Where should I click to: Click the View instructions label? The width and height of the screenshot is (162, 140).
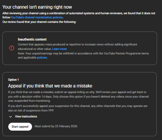tap(26, 116)
